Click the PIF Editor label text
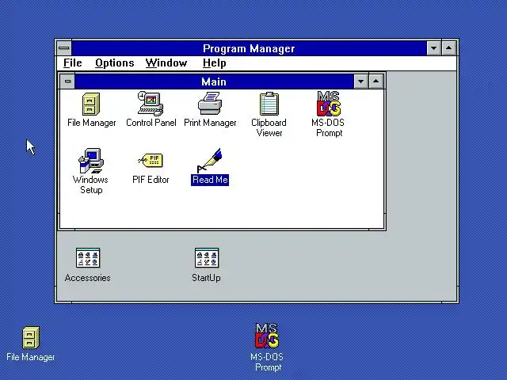 point(151,180)
